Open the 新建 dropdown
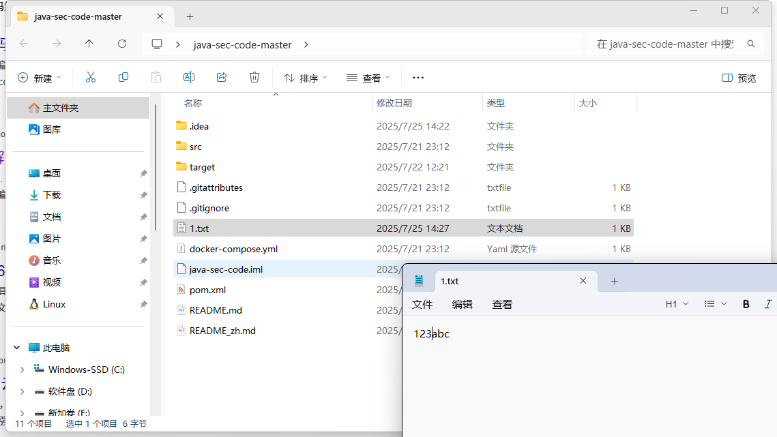777x437 pixels. tap(39, 78)
